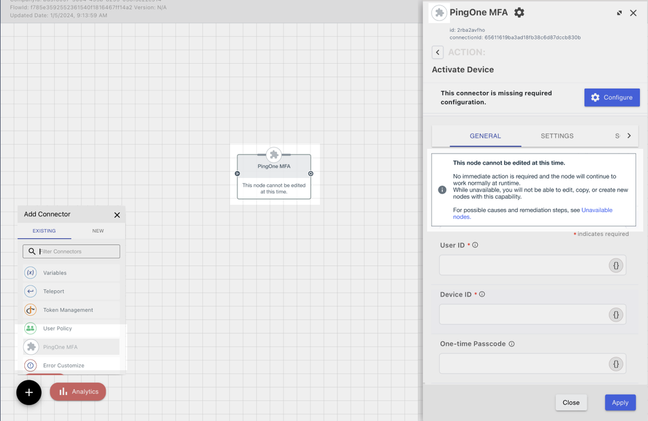The width and height of the screenshot is (648, 421).
Task: Click the id: 2rba2avfho text
Action: coord(467,30)
